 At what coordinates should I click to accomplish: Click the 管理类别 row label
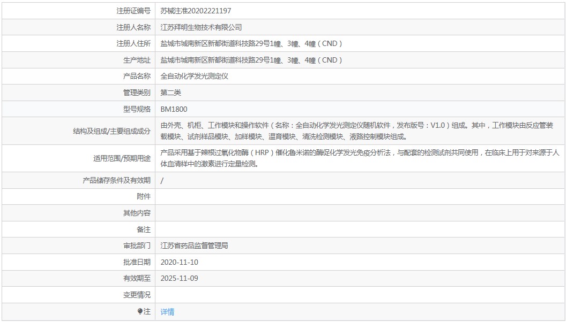pos(137,93)
